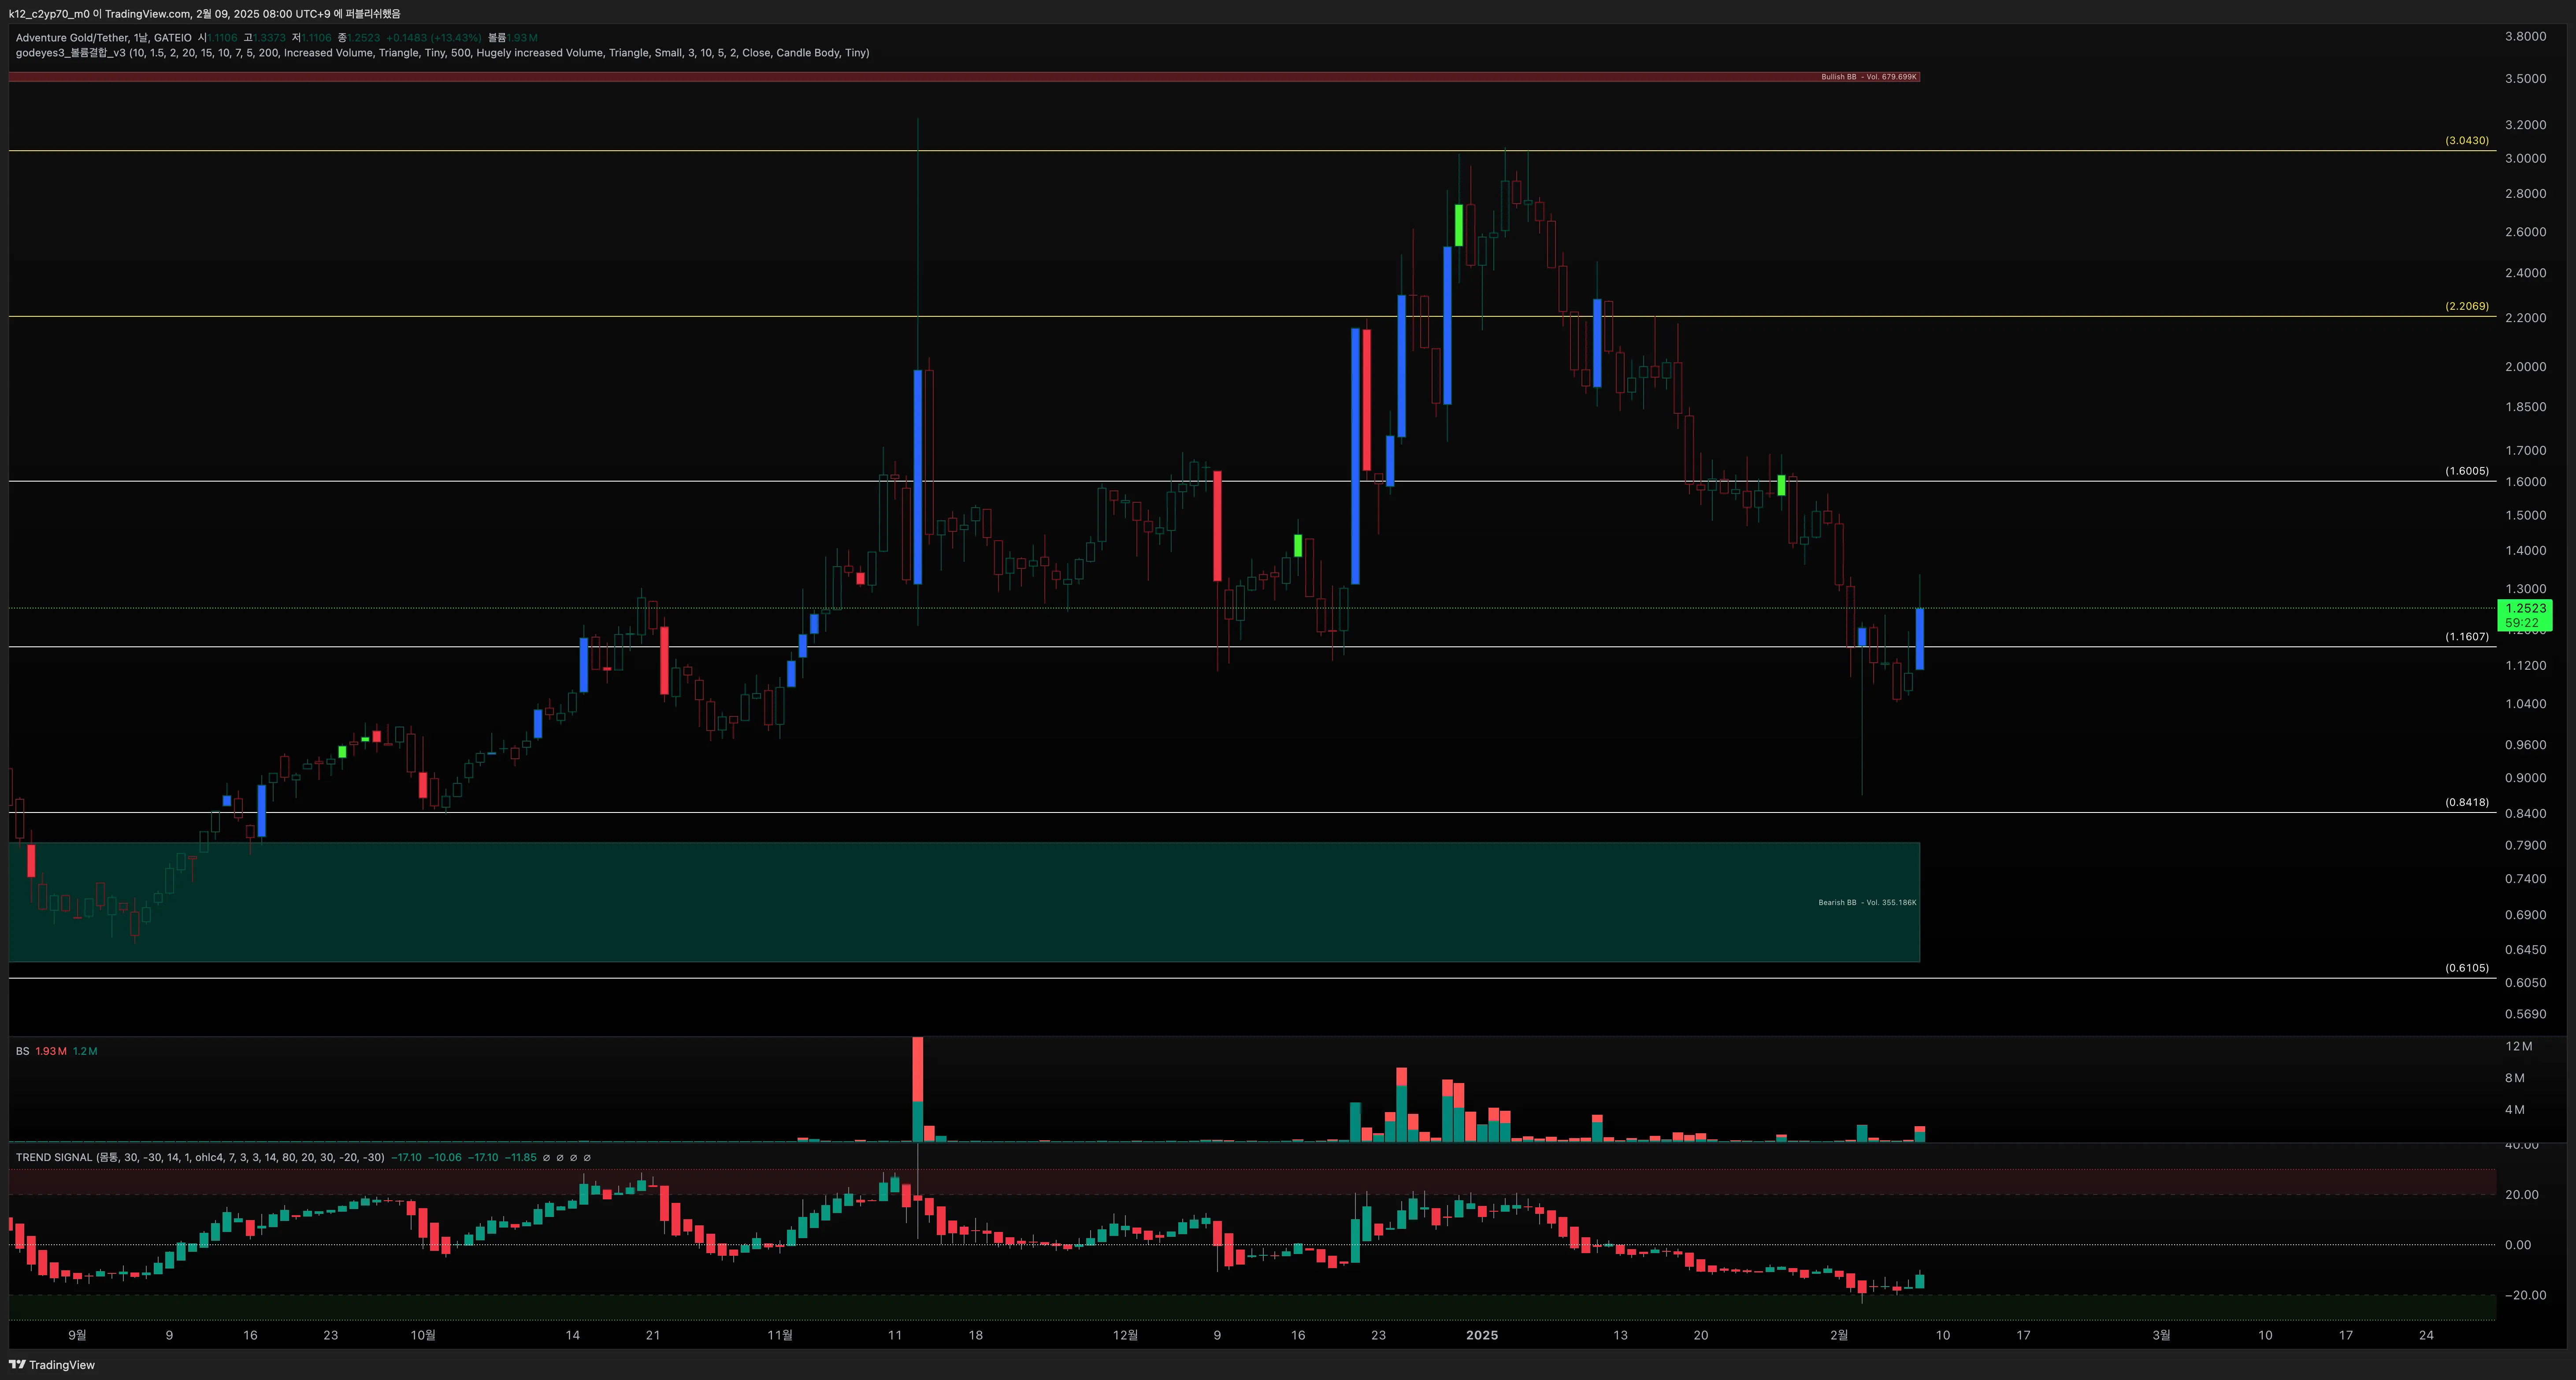The height and width of the screenshot is (1380, 2576).
Task: Select the (1.6005) level label
Action: pyautogui.click(x=2467, y=471)
